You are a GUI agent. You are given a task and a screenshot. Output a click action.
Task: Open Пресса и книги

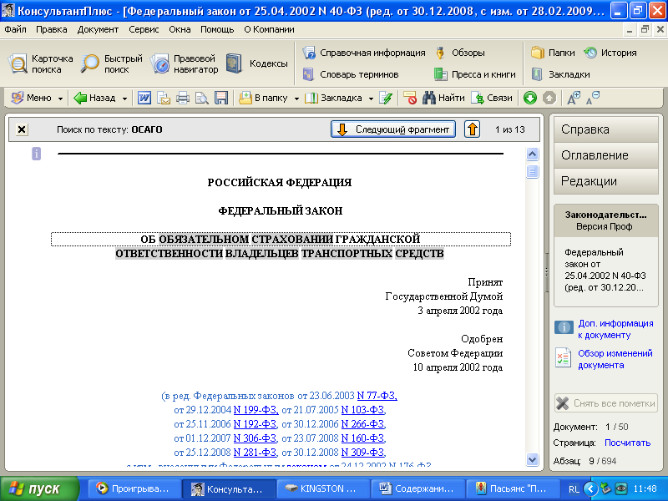(474, 74)
